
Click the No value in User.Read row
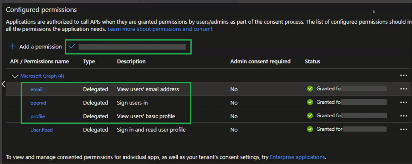(x=234, y=130)
